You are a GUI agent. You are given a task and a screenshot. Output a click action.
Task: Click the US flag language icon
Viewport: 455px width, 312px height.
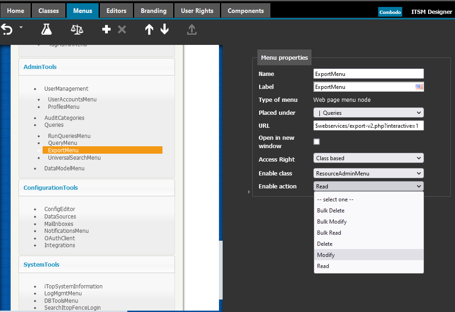tap(419, 87)
